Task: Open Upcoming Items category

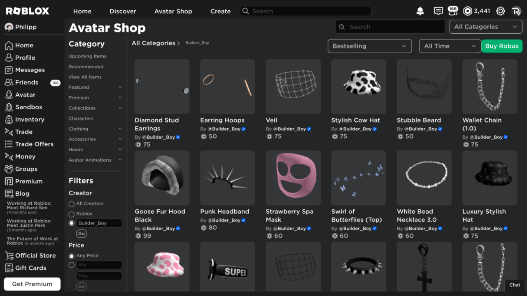Action: pyautogui.click(x=87, y=56)
